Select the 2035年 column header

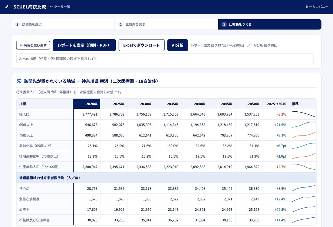(x=168, y=104)
